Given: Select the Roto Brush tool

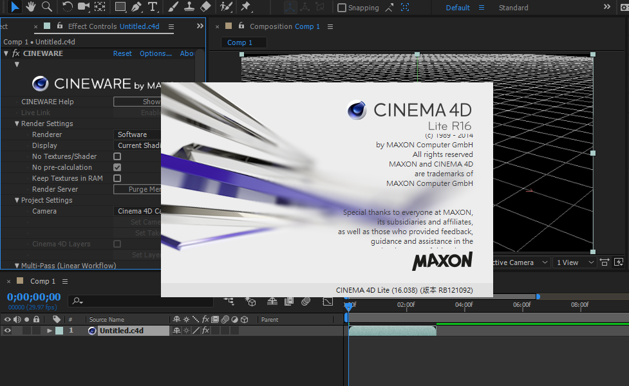Looking at the screenshot, I should [226, 7].
